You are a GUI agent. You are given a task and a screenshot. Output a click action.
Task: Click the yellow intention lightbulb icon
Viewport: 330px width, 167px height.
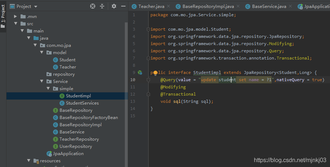pos(155,72)
